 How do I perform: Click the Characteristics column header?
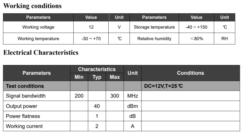click(97, 69)
